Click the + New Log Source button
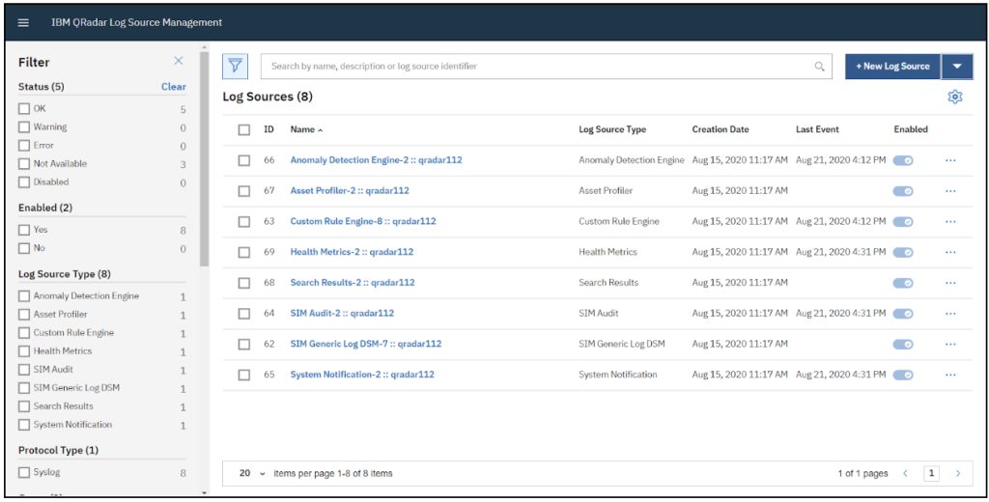 click(x=892, y=67)
